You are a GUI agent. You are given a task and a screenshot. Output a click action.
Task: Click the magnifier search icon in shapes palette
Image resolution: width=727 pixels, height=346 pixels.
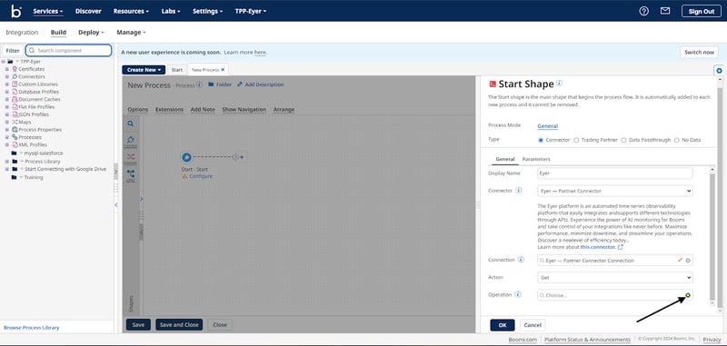click(131, 124)
